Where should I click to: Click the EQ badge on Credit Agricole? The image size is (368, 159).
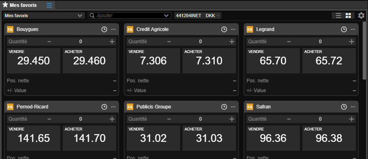tap(130, 29)
